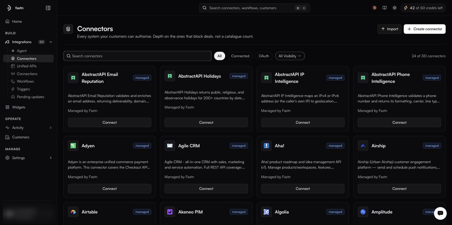Image resolution: width=452 pixels, height=225 pixels.
Task: Open Unified APIs in the sidebar
Action: coord(28,66)
